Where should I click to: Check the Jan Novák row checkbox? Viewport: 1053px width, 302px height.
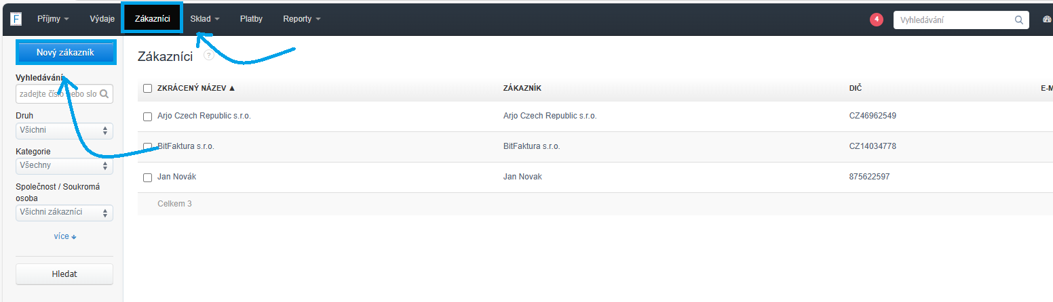[x=147, y=177]
